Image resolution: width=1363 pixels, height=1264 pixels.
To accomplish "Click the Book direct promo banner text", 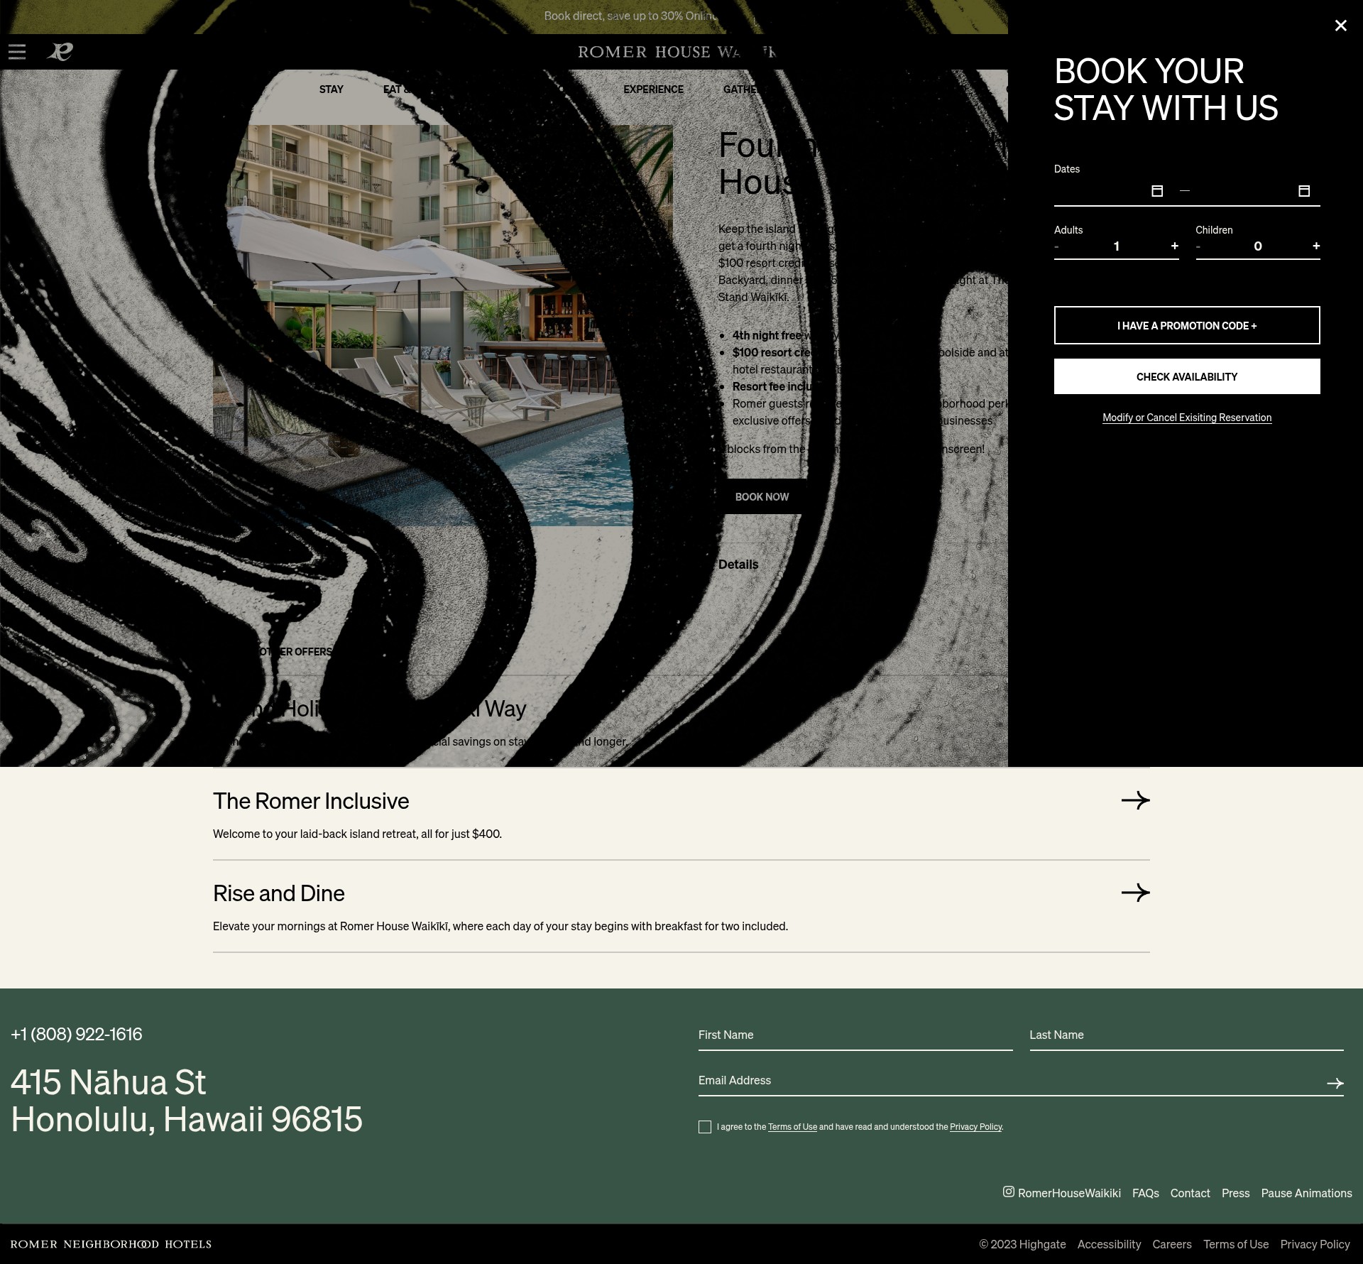I will [632, 16].
